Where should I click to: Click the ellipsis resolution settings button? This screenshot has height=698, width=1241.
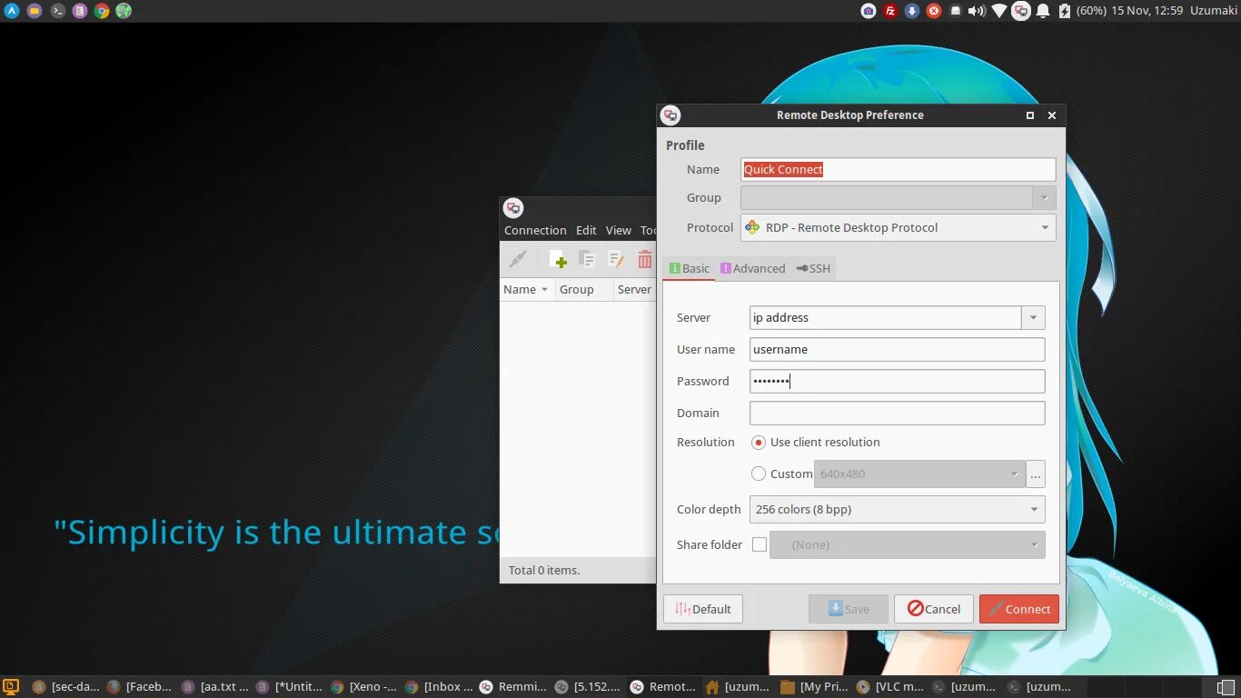pyautogui.click(x=1036, y=474)
